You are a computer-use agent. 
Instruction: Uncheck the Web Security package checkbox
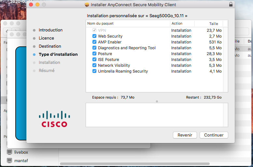(x=94, y=36)
